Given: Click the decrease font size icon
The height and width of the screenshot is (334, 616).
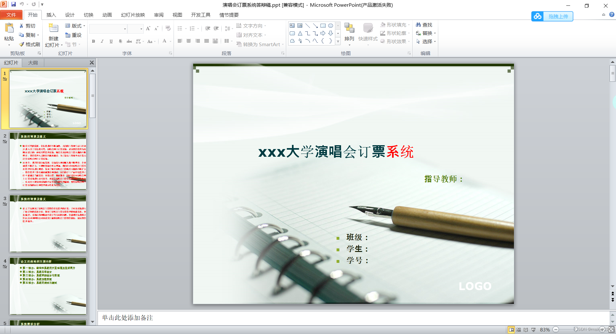Looking at the screenshot, I should coord(156,29).
